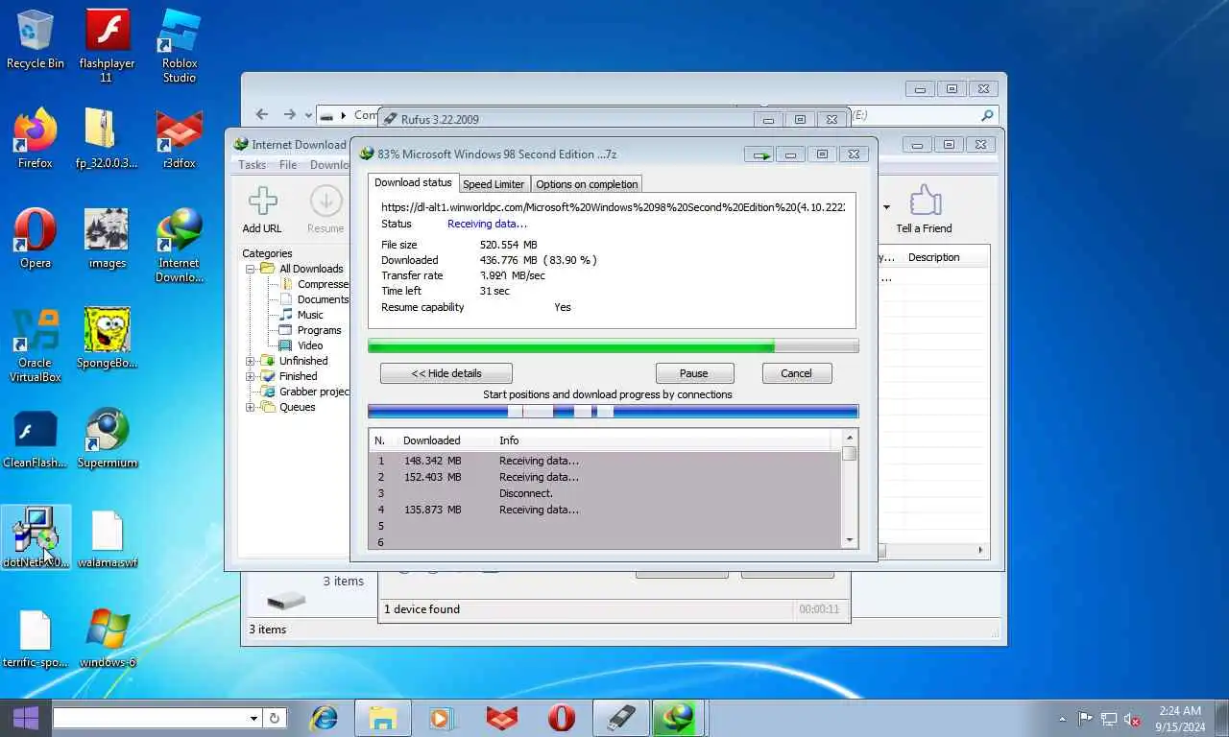Image resolution: width=1229 pixels, height=737 pixels.
Task: Select the Oracle VirtualBox desktop icon
Action: coord(36,345)
